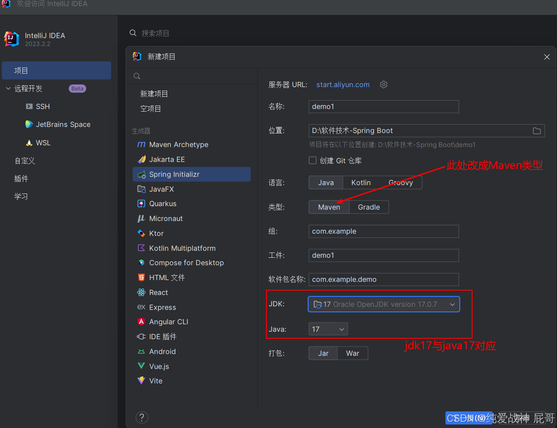Select the Ktor generator label
The height and width of the screenshot is (428, 557).
click(x=156, y=233)
